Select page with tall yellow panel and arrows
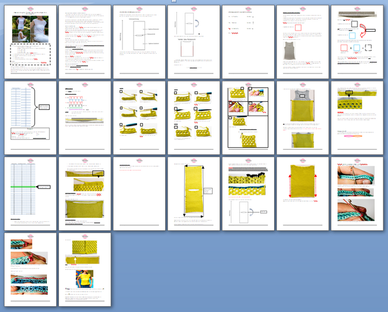388x312 pixels. pos(193,192)
